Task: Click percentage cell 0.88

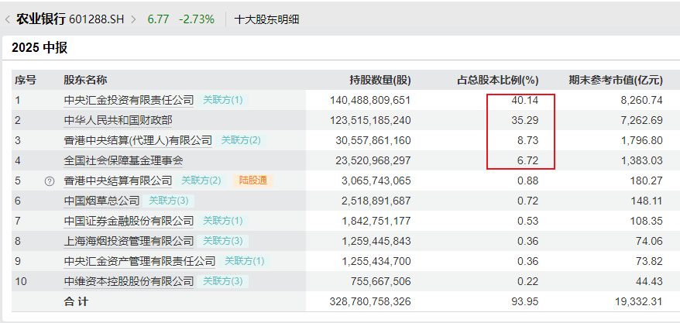Action: point(527,180)
